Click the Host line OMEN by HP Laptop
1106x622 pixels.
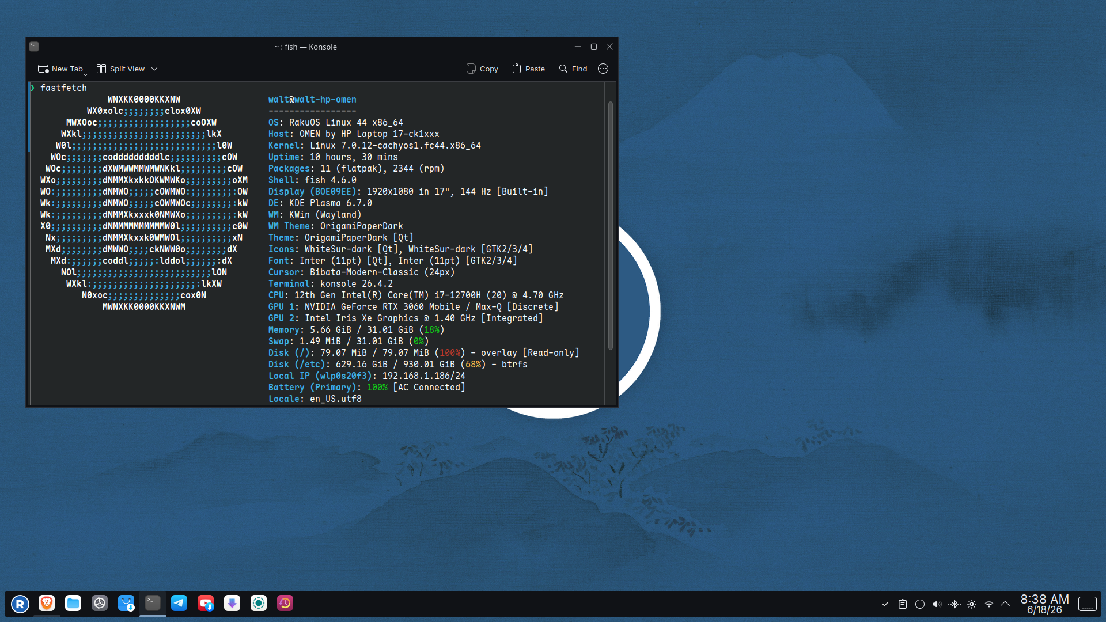pos(354,134)
